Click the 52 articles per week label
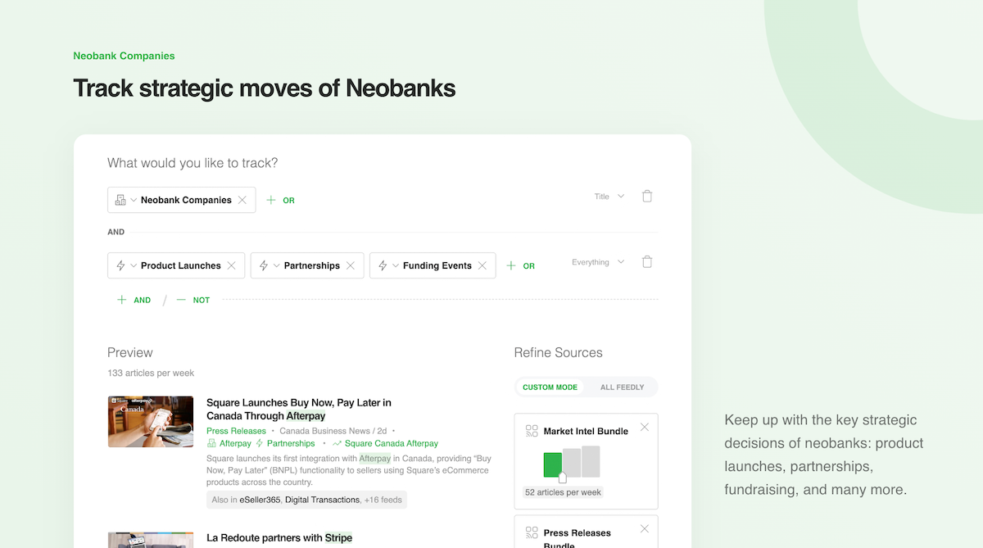 563,492
